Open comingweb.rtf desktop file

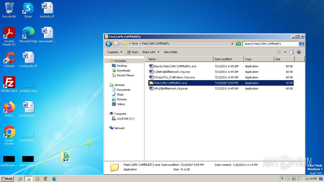[x=28, y=60]
